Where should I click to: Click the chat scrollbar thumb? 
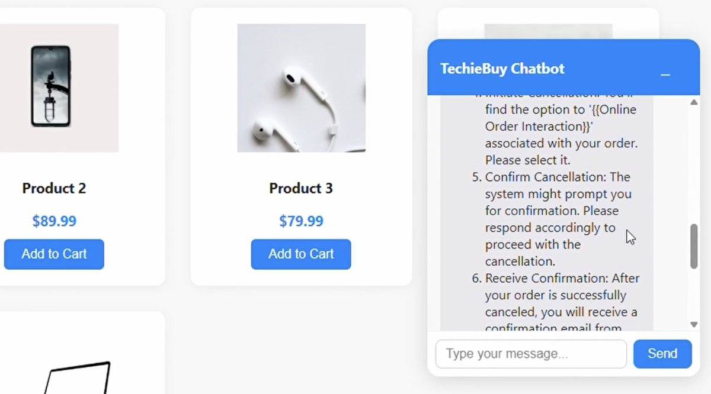694,247
